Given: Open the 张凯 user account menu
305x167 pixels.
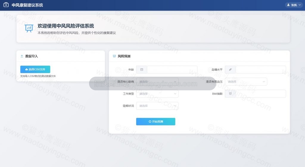Looking at the screenshot, I should [x=294, y=5].
